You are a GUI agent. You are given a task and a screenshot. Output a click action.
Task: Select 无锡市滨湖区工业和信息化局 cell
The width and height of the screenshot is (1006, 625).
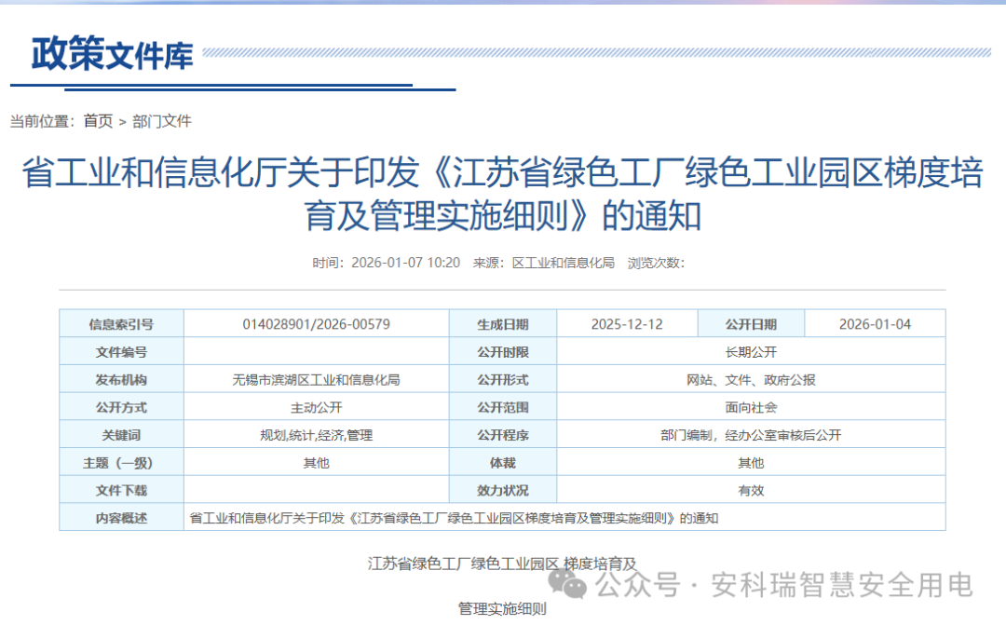pyautogui.click(x=317, y=379)
